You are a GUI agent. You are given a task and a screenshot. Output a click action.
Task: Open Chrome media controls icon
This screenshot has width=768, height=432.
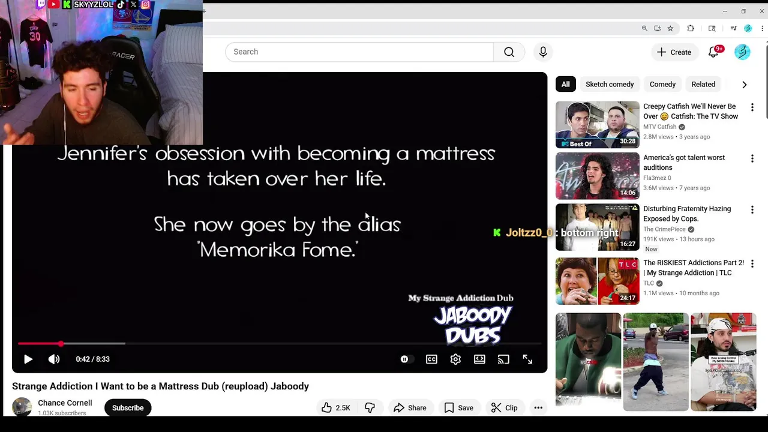point(733,28)
